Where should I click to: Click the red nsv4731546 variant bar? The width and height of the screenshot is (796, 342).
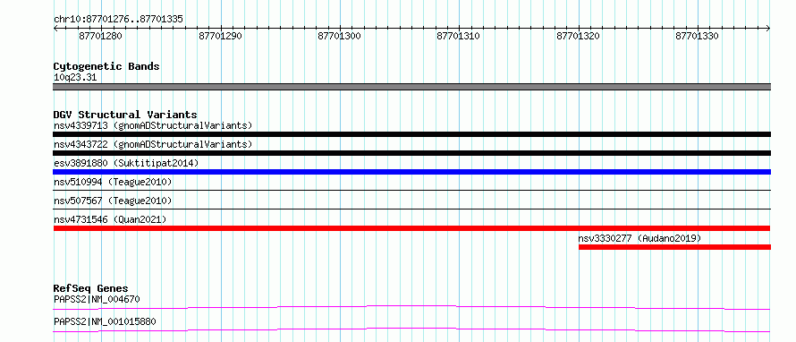point(411,228)
